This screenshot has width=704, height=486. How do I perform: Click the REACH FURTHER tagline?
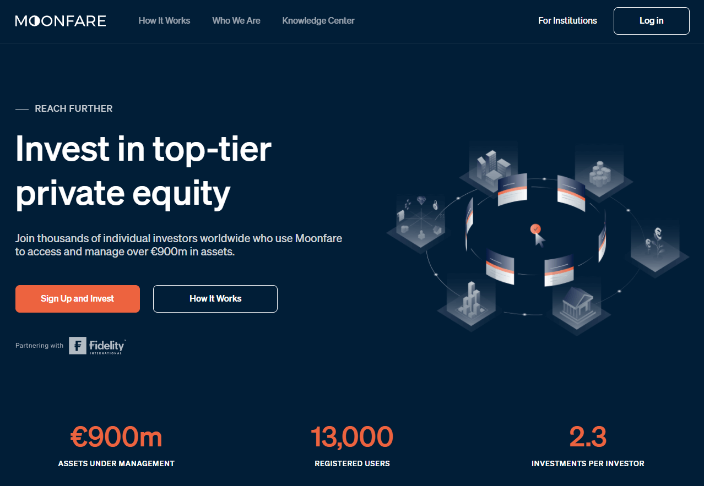pyautogui.click(x=74, y=108)
